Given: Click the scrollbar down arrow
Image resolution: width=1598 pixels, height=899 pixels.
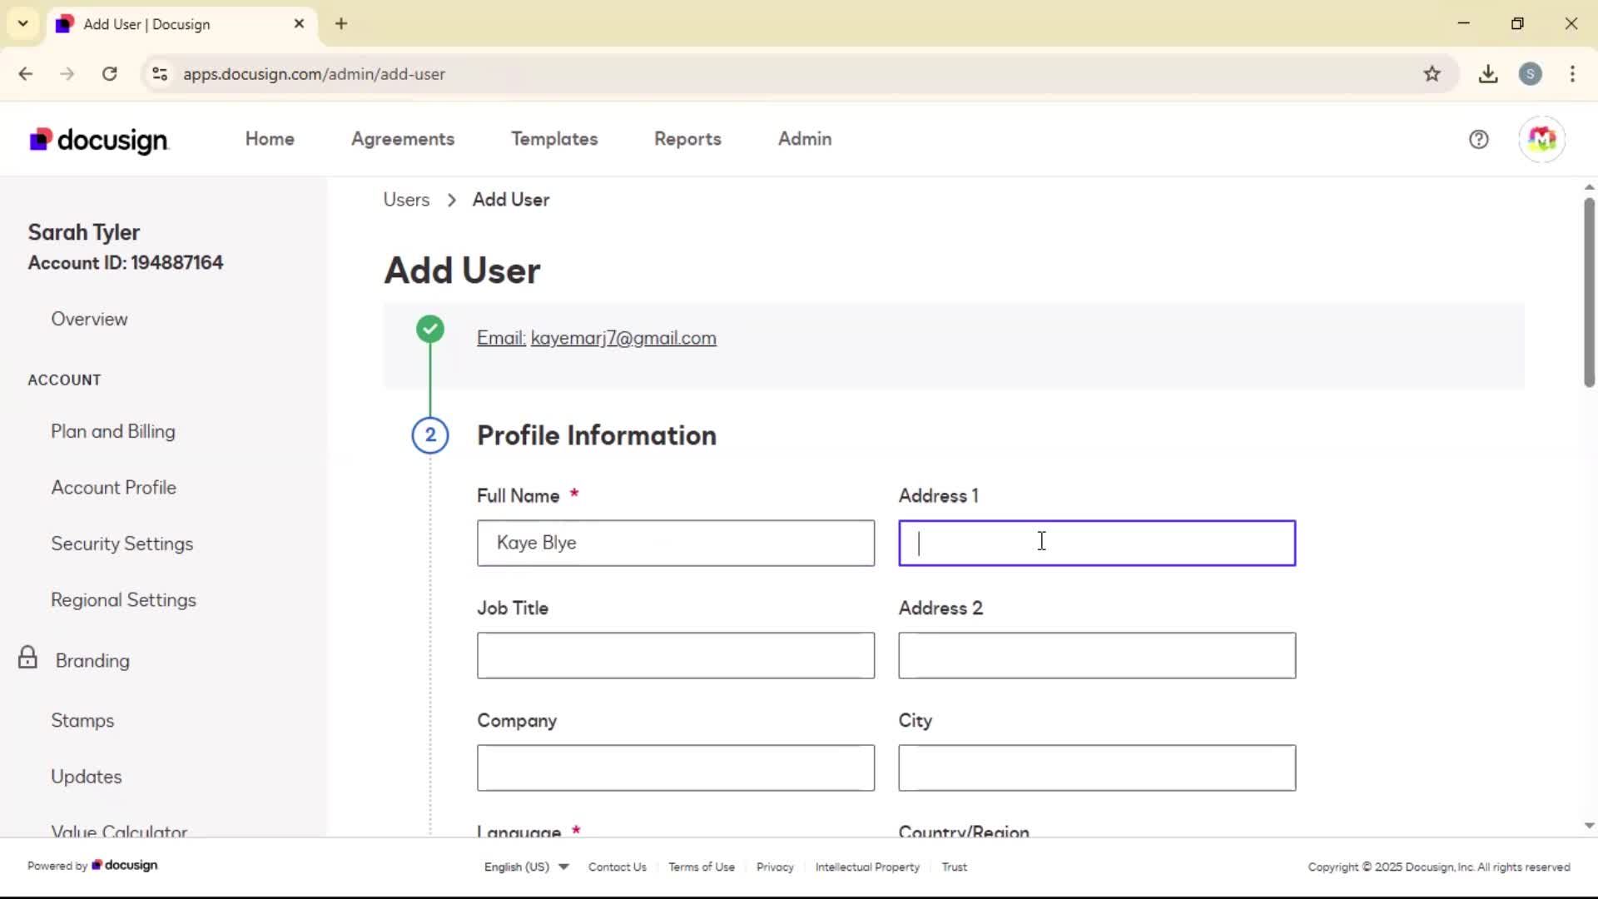Looking at the screenshot, I should [x=1589, y=826].
